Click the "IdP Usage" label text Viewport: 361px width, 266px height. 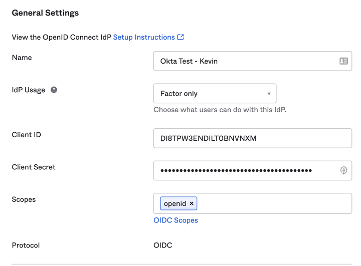pos(28,90)
